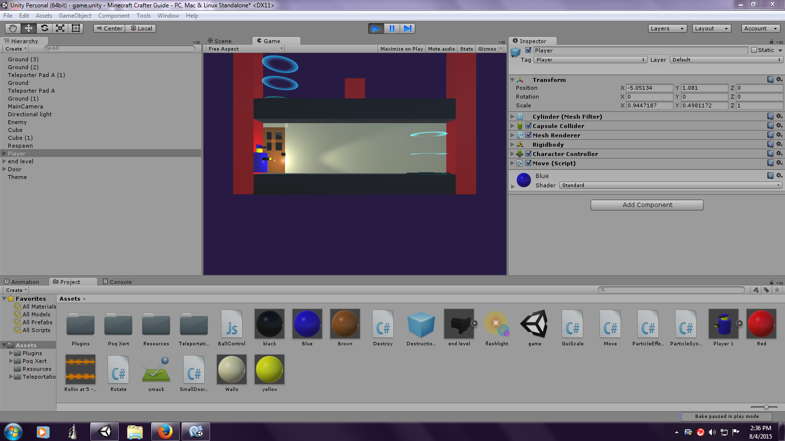Disable the Capsule Collider component
This screenshot has width=785, height=441.
(528, 126)
